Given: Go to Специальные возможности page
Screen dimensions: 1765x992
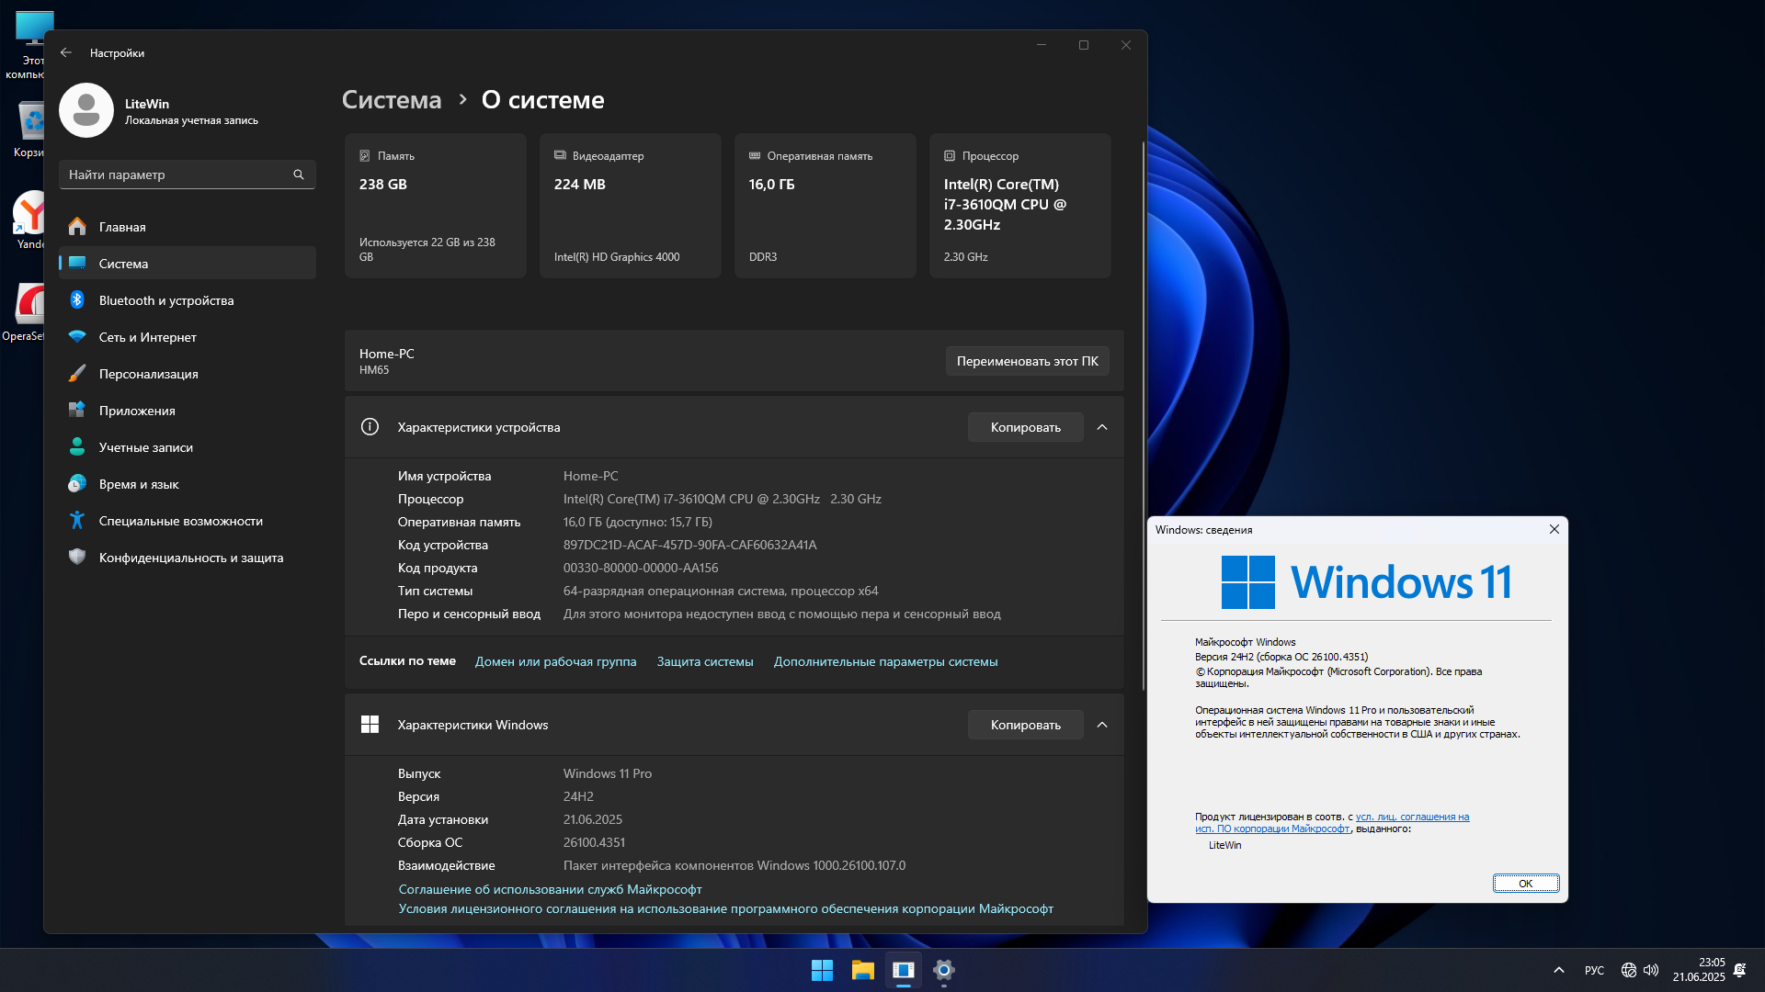Looking at the screenshot, I should click(x=180, y=521).
